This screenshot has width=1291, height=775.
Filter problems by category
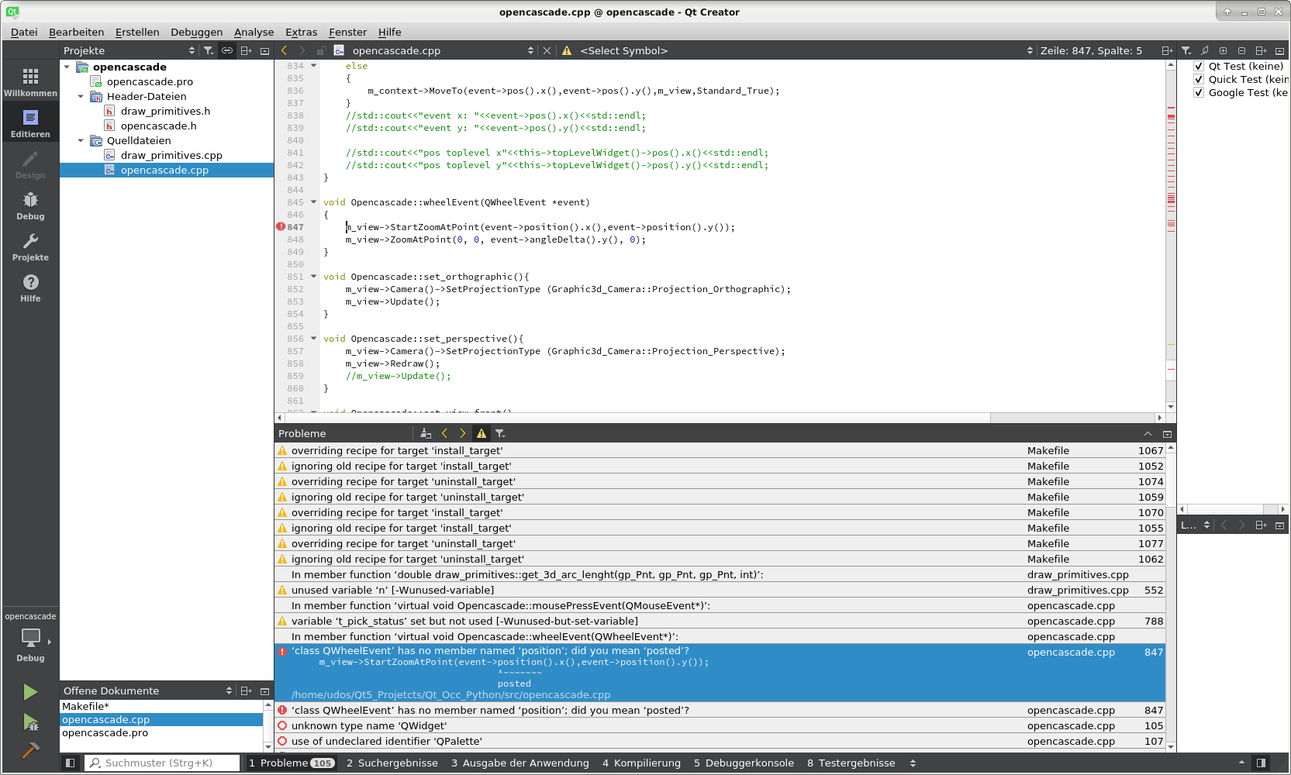[500, 433]
